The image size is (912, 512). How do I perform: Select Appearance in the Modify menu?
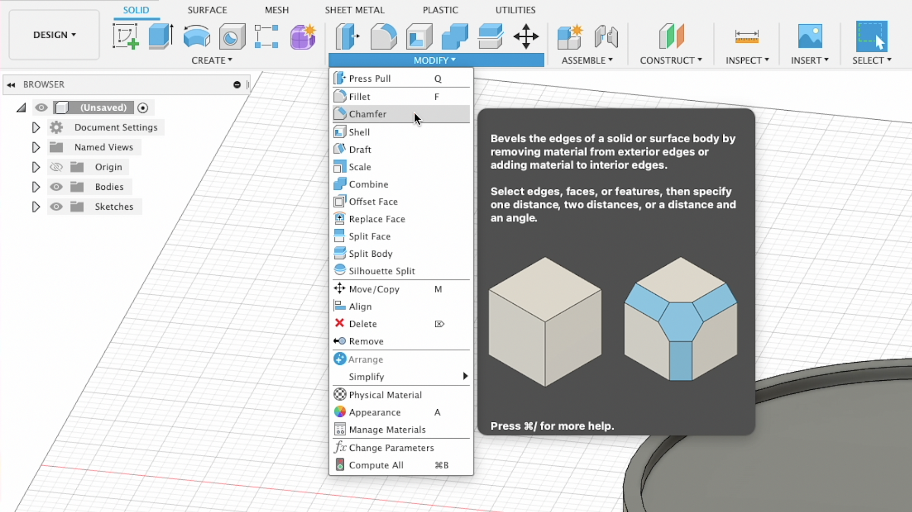375,412
